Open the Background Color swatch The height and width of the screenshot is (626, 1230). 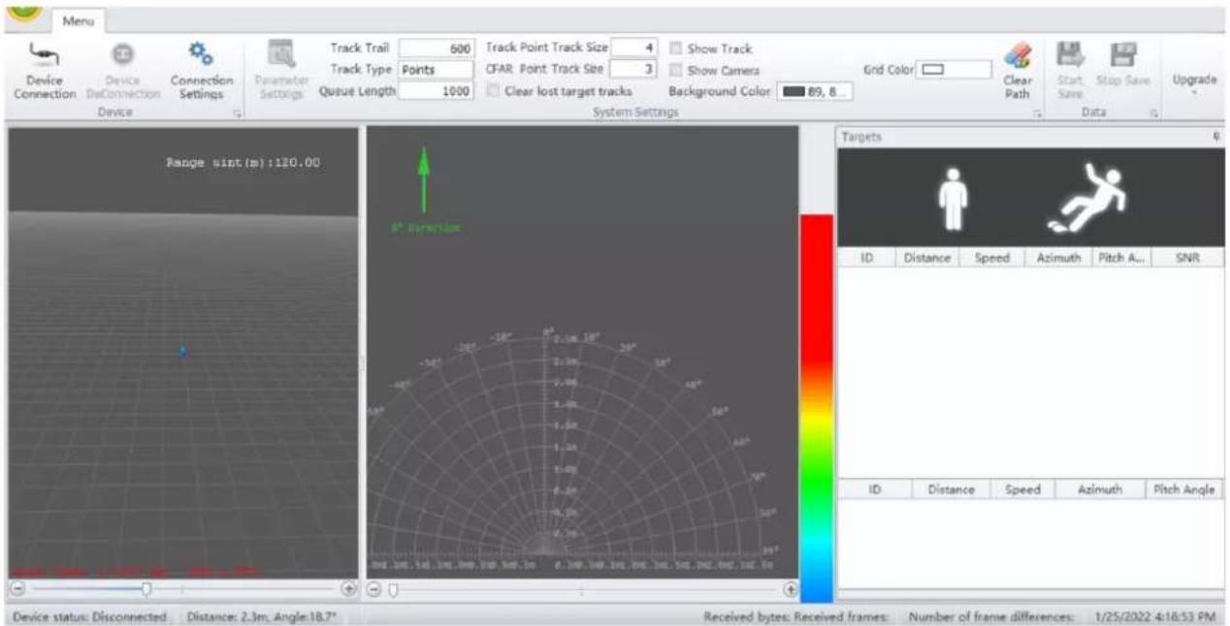(815, 91)
